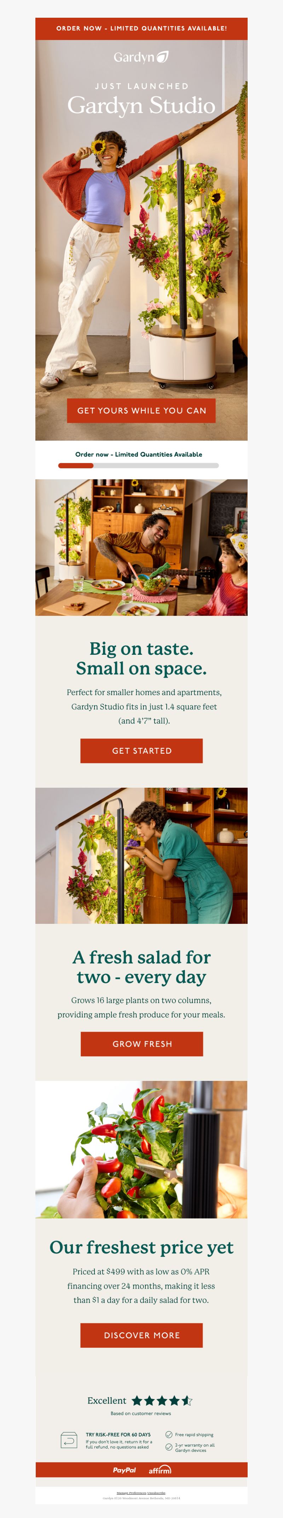
Task: Click the Unsubscribe link in the footer
Action: 156,1493
